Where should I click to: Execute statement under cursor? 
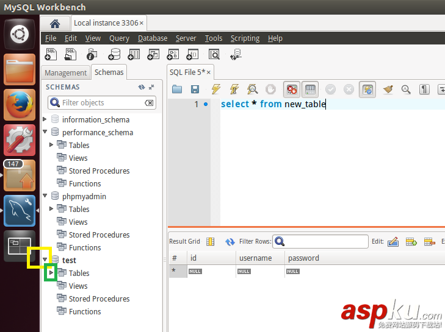click(x=234, y=90)
